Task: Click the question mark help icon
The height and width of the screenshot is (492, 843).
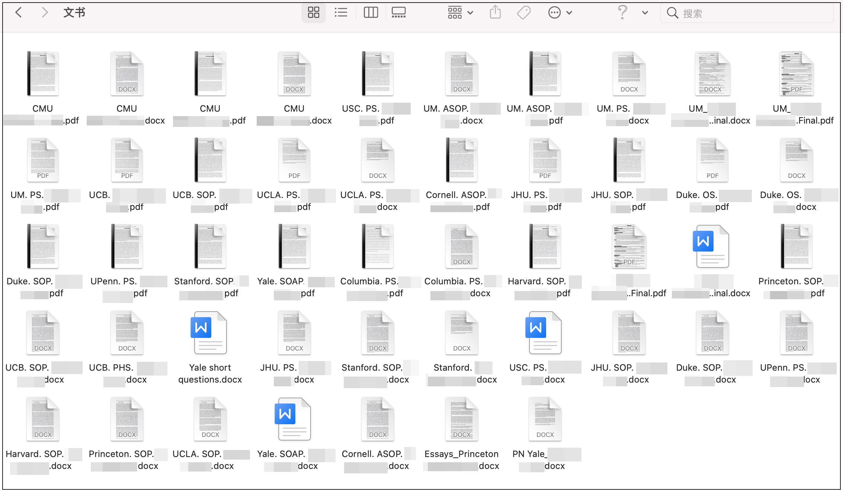Action: pos(622,13)
